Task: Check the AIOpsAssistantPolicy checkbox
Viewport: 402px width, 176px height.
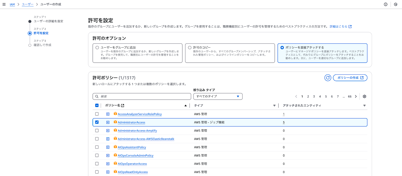Action: point(97,147)
